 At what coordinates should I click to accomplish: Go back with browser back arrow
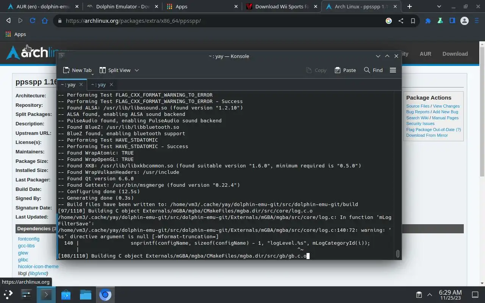[x=8, y=21]
